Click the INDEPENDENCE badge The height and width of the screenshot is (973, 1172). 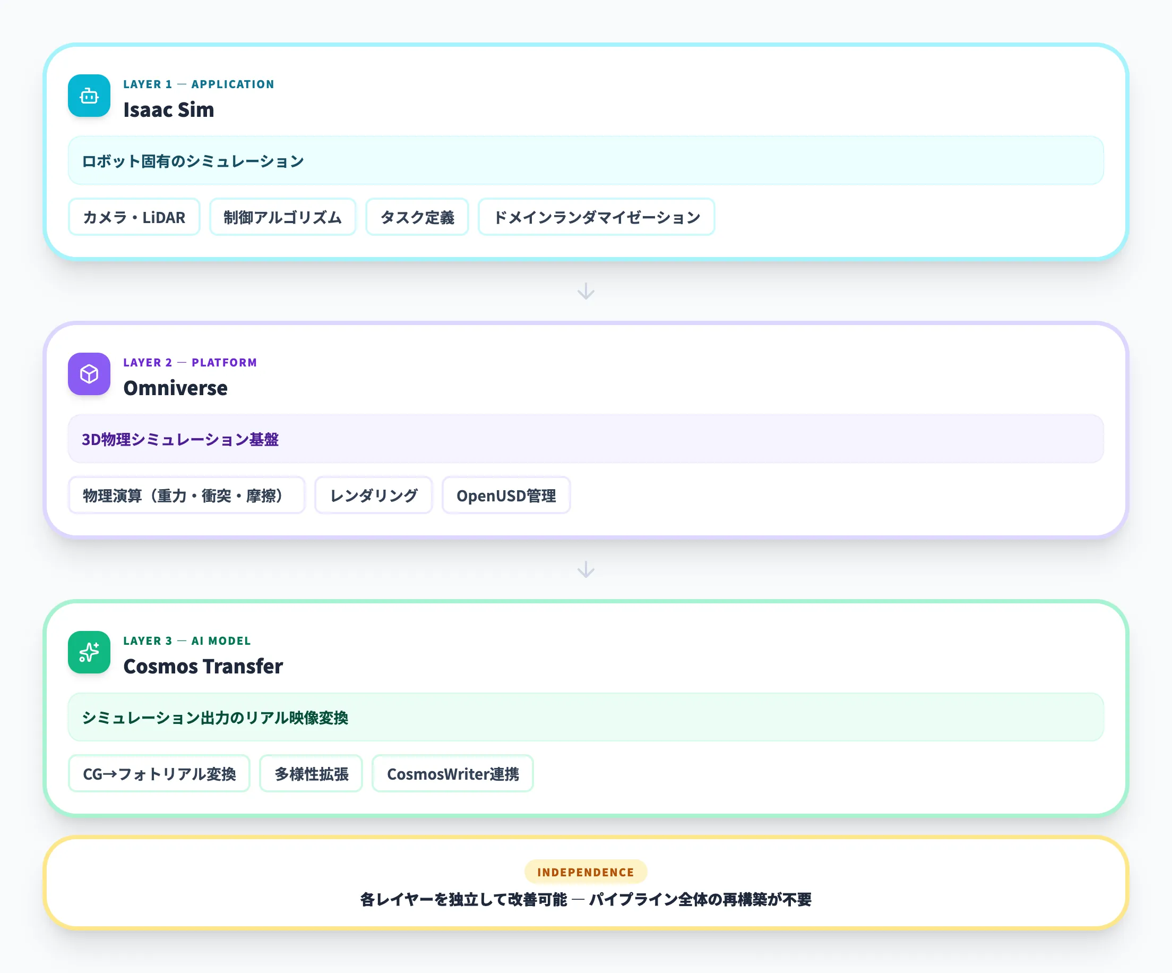coord(585,872)
